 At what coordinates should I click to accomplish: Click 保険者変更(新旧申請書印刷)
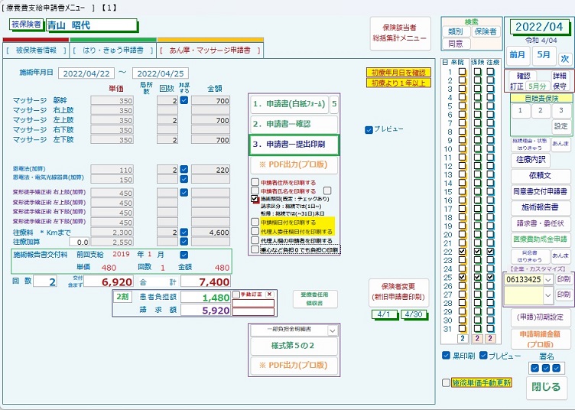tap(398, 292)
